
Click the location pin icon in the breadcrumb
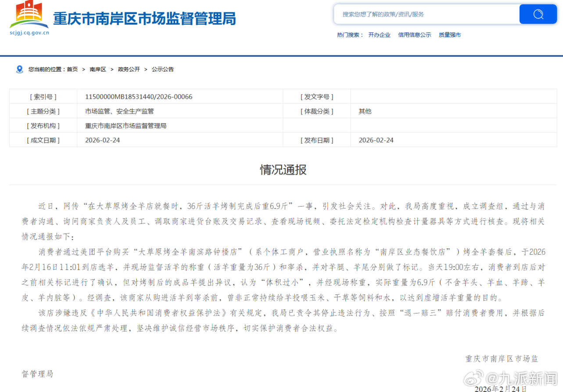tap(19, 69)
